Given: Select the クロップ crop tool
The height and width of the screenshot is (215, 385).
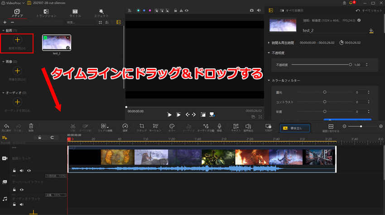Looking at the screenshot, I should coord(142,127).
